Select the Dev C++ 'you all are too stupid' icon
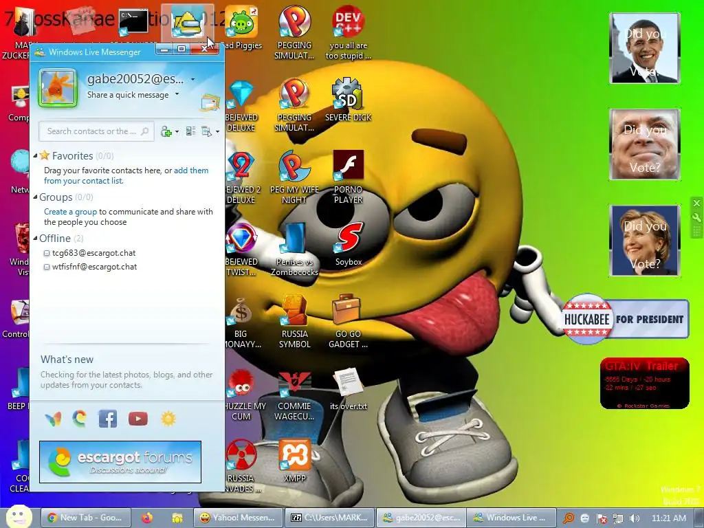Image resolution: width=704 pixels, height=528 pixels. 349,32
